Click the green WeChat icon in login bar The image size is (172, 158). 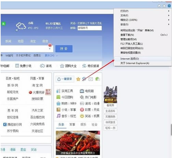click(x=97, y=79)
